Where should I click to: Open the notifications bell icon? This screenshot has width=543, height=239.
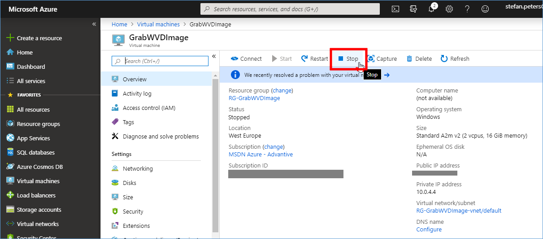pos(431,9)
